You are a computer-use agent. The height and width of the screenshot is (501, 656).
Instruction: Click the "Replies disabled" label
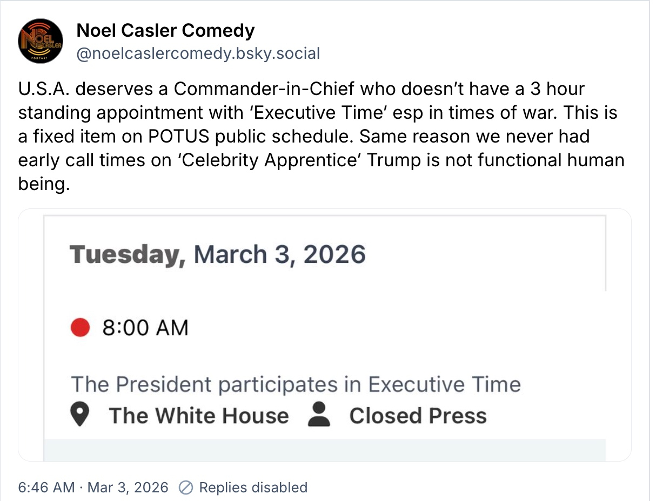253,488
